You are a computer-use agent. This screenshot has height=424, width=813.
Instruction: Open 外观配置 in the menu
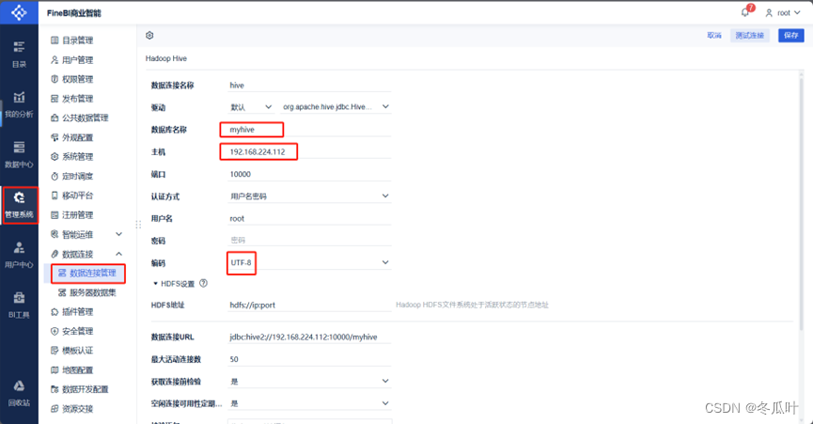click(x=72, y=137)
